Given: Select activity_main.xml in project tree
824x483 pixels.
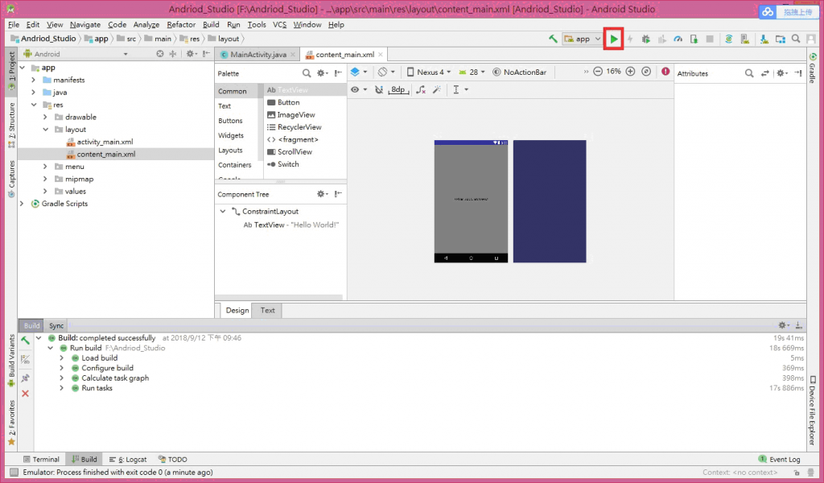Looking at the screenshot, I should click(x=105, y=142).
